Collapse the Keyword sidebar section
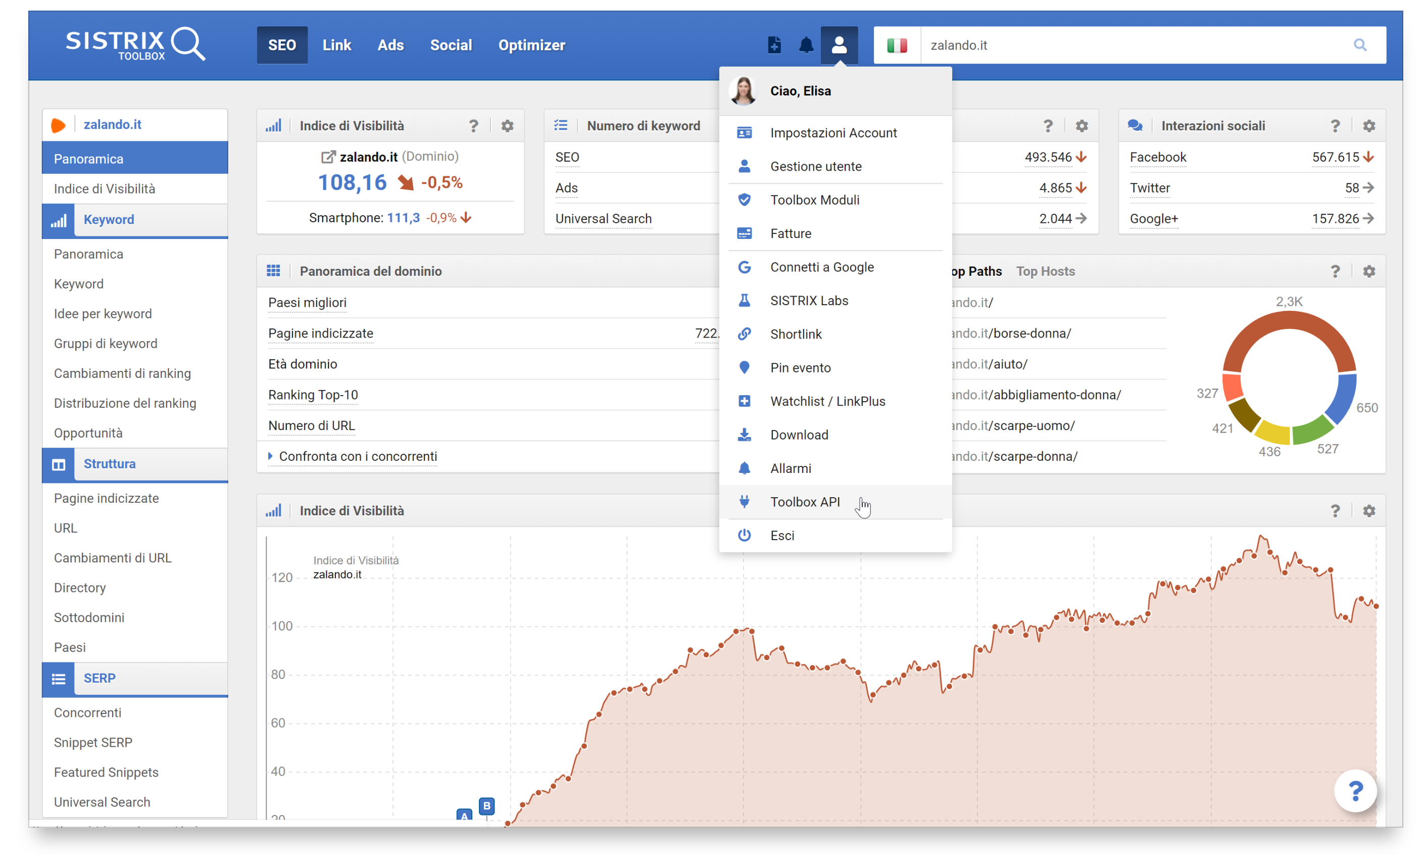 (x=108, y=220)
